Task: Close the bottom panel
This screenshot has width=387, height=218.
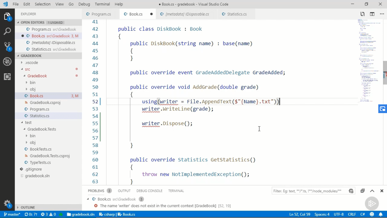Action: tap(382, 191)
